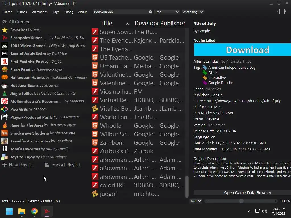Viewport: 291px width, 218px height.
Task: Click the plus at zoom slider end
Action: 276,201
